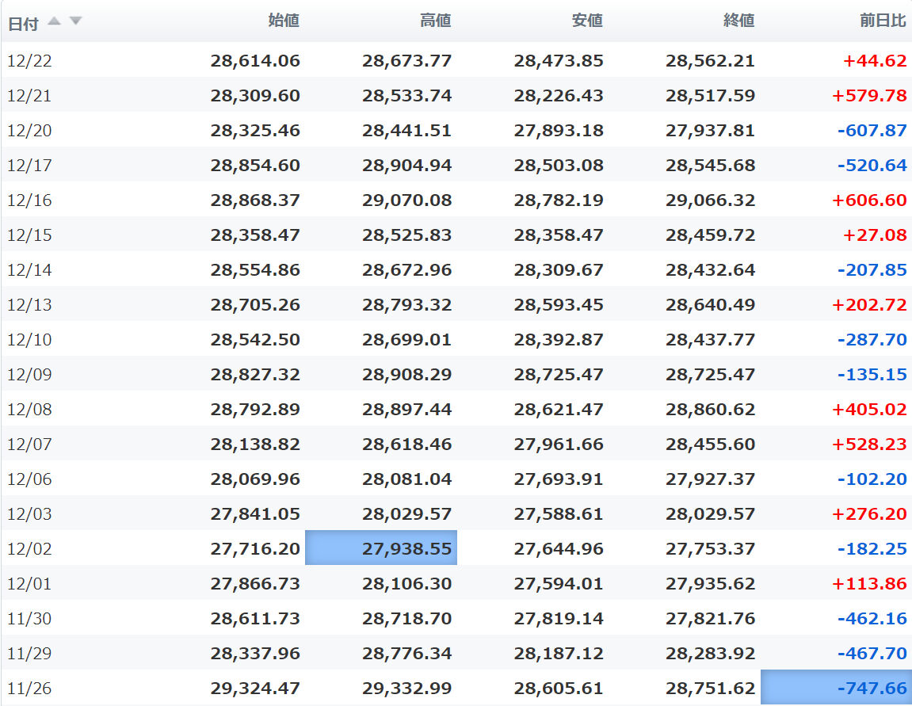Viewport: 912px width, 706px height.
Task: Select change value +44.62
Action: click(x=875, y=60)
